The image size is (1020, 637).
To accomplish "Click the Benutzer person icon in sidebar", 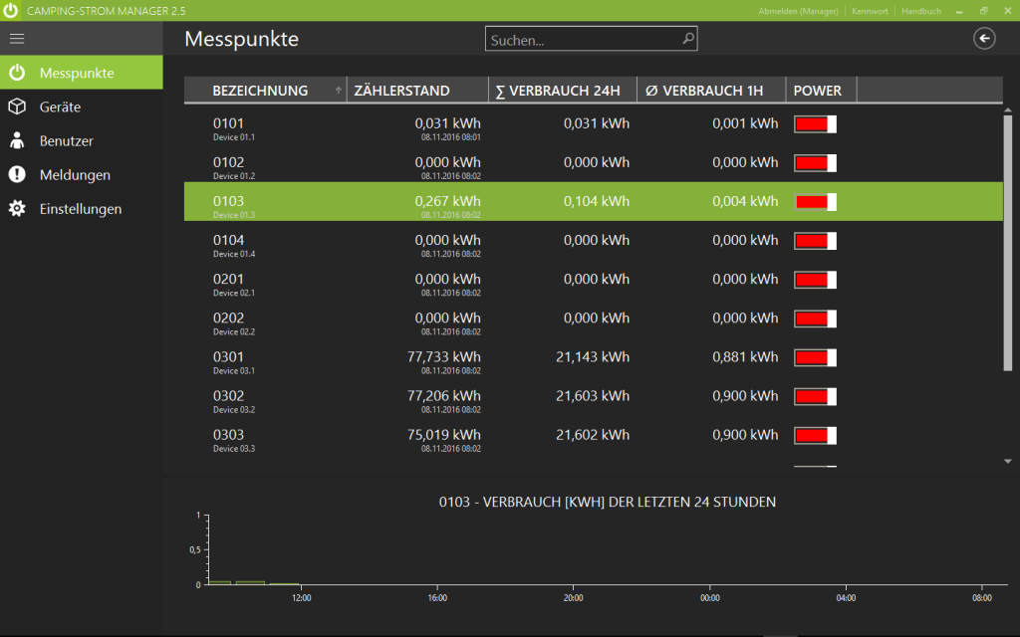I will click(17, 140).
